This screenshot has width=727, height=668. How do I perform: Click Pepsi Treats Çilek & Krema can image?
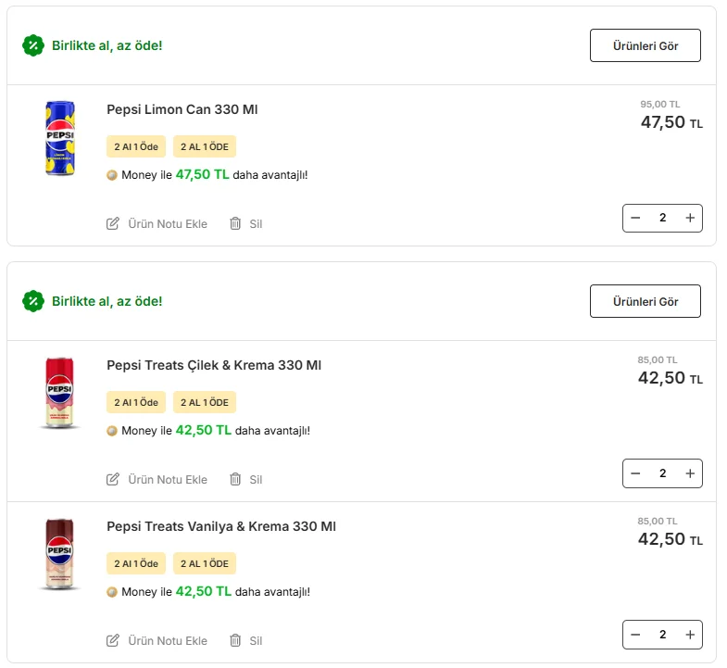[60, 393]
